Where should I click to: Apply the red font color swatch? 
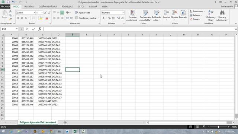pos(47,18)
